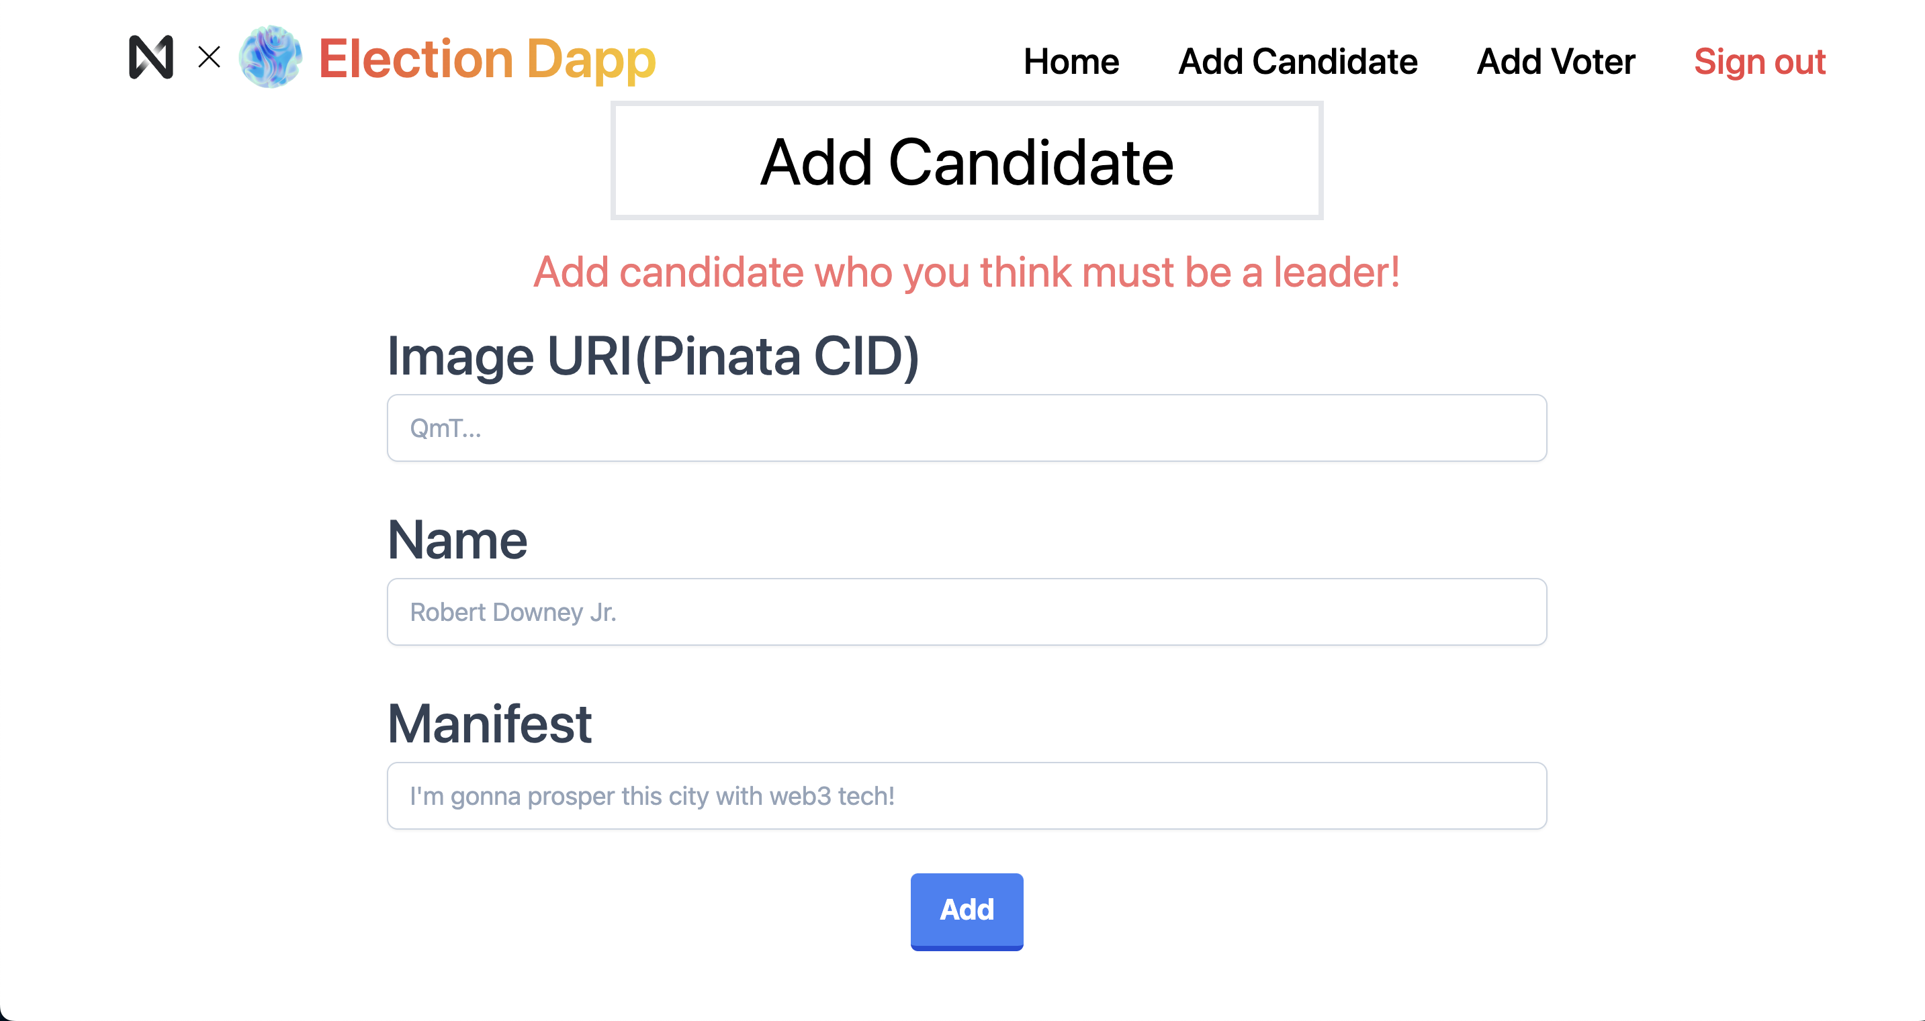This screenshot has height=1021, width=1925.
Task: Click the NEAR protocol logo icon
Action: tap(151, 57)
